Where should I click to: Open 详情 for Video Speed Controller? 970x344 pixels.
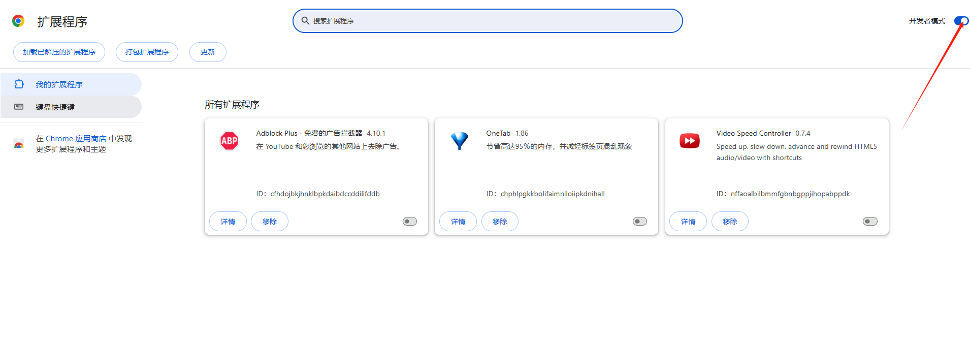click(688, 222)
